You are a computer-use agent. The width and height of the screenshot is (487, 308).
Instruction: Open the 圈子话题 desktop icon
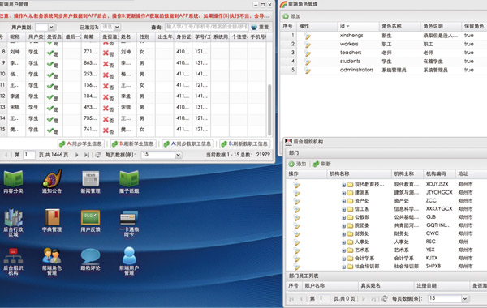(129, 182)
